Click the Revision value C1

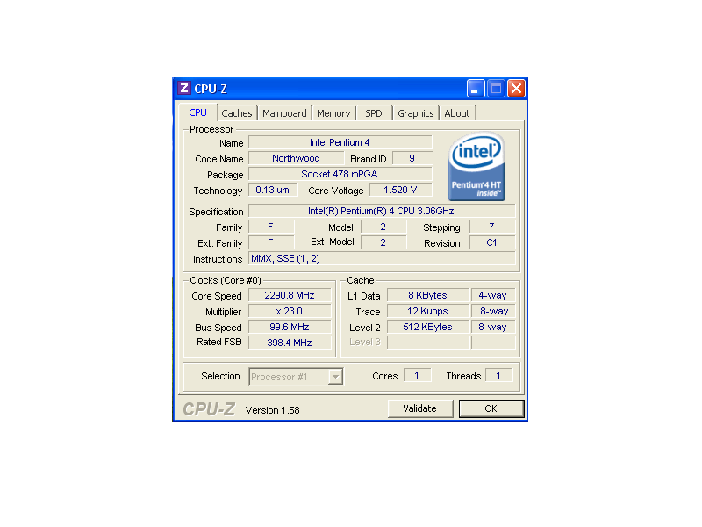pos(492,242)
